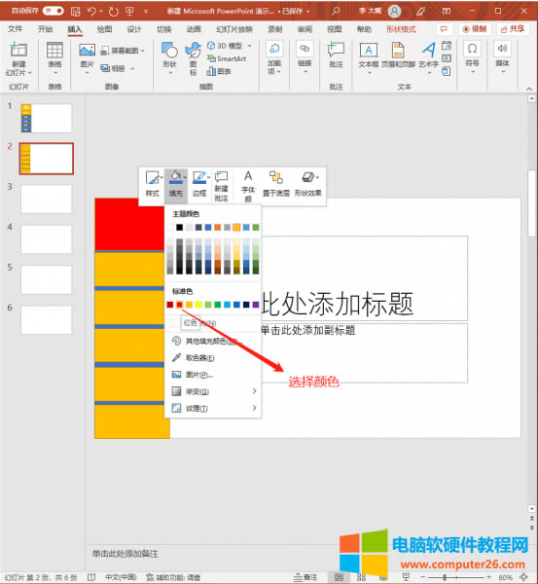The width and height of the screenshot is (538, 584).
Task: Click the 图标 (Icons) insert button
Action: 194,57
